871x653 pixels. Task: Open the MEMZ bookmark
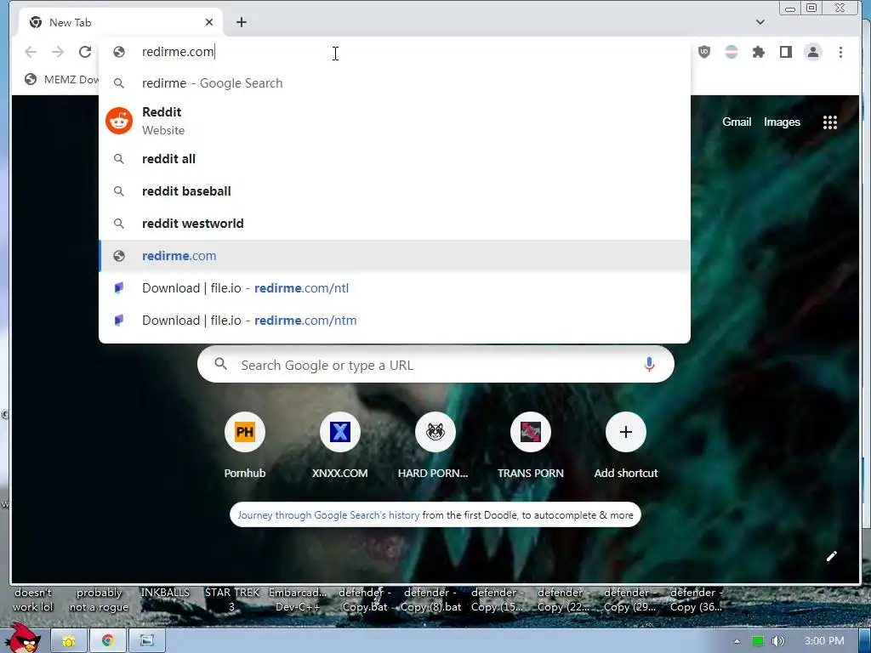coord(61,80)
